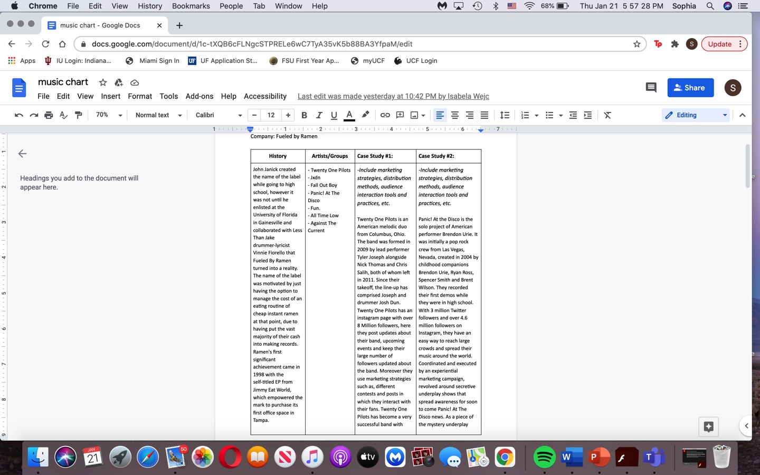Open bulleted list style dropdown arrow

pos(560,115)
